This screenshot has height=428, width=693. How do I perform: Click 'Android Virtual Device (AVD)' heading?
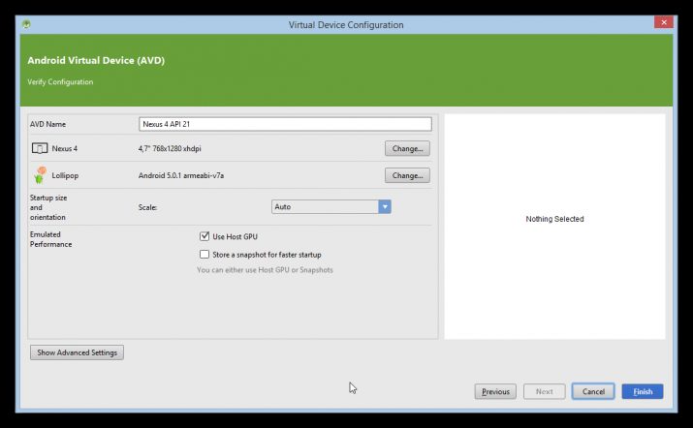click(96, 60)
